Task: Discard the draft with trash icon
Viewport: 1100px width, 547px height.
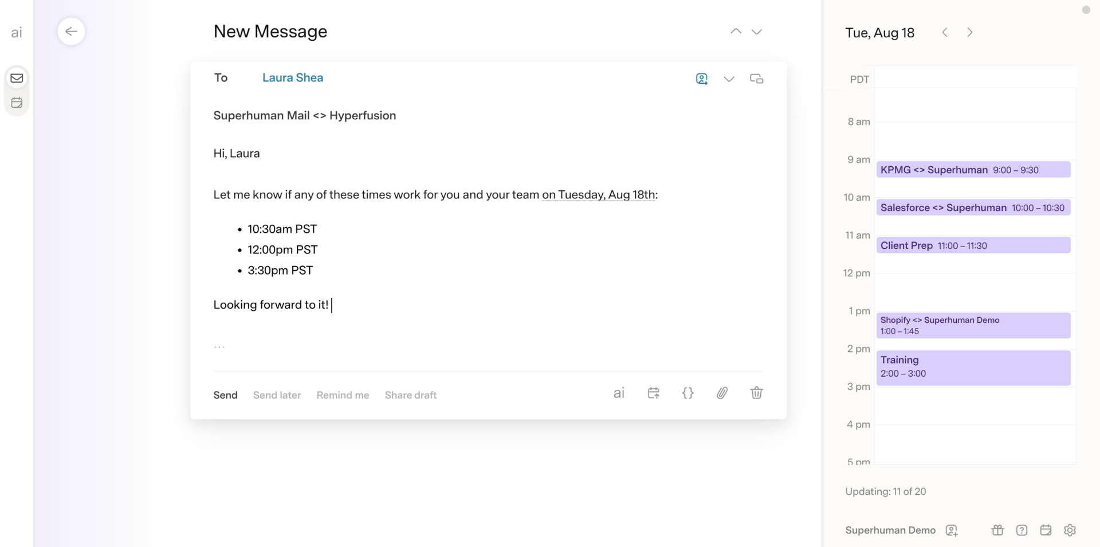Action: click(756, 393)
